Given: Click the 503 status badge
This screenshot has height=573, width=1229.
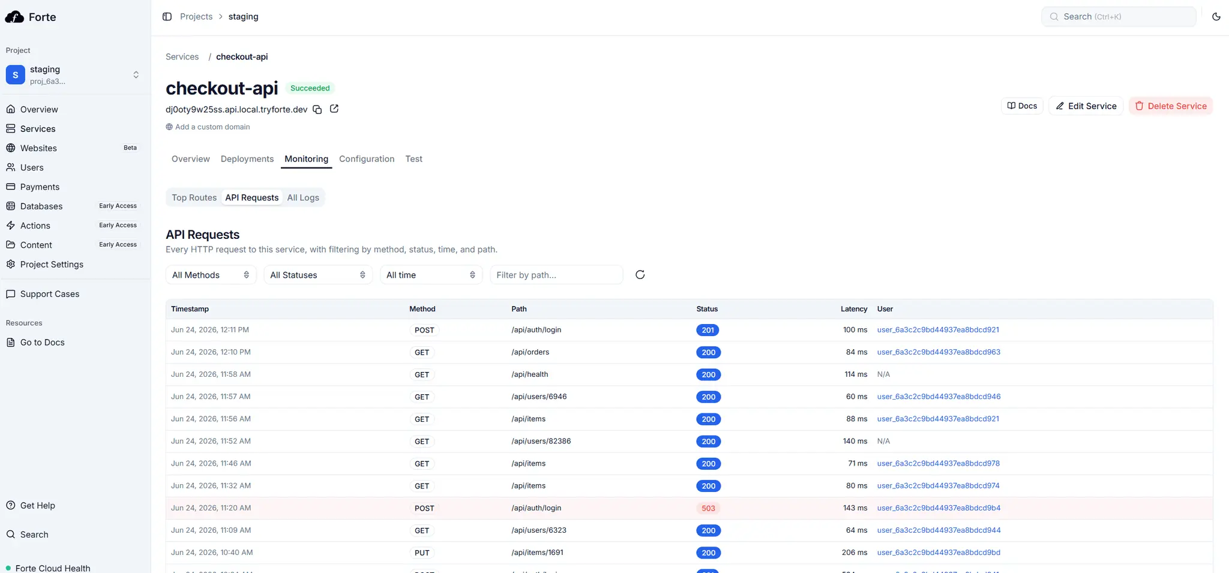Looking at the screenshot, I should tap(708, 508).
